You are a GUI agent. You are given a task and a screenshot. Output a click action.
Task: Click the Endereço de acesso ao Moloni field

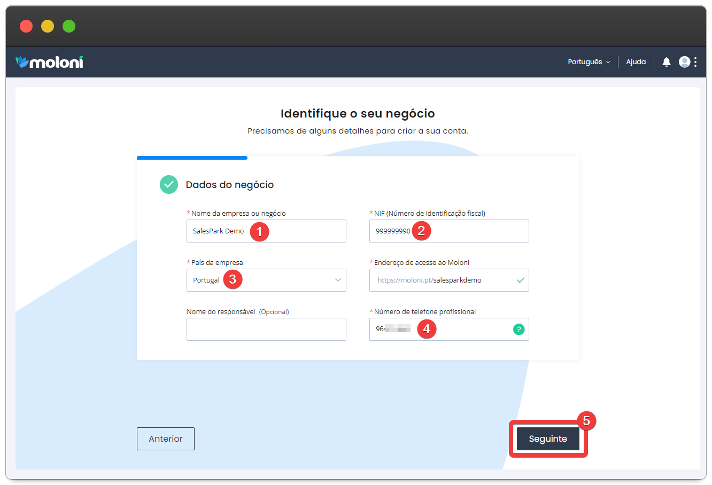pyautogui.click(x=444, y=280)
